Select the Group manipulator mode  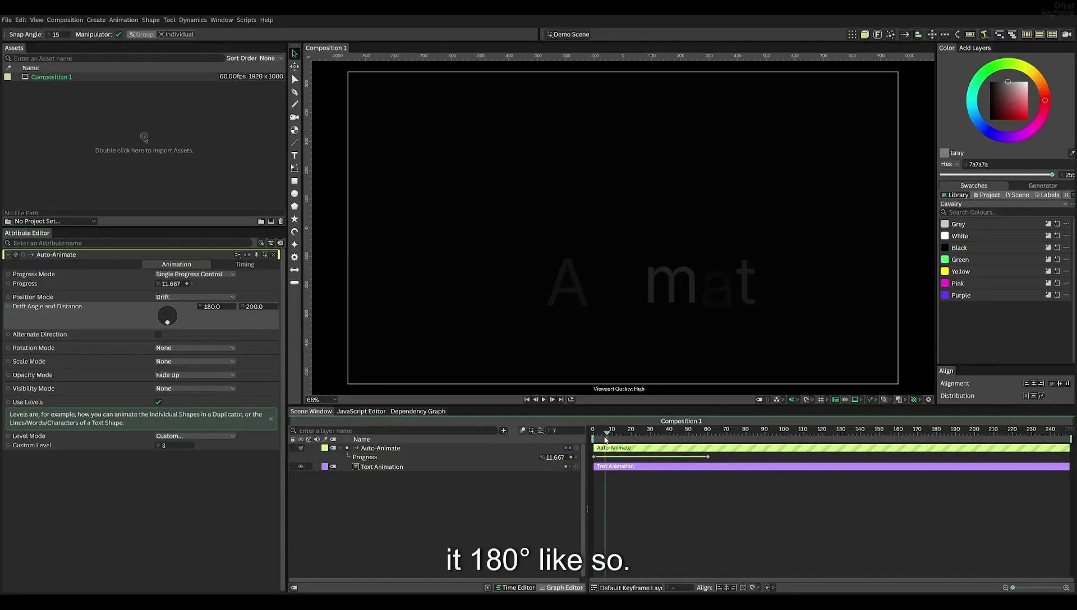pos(141,35)
